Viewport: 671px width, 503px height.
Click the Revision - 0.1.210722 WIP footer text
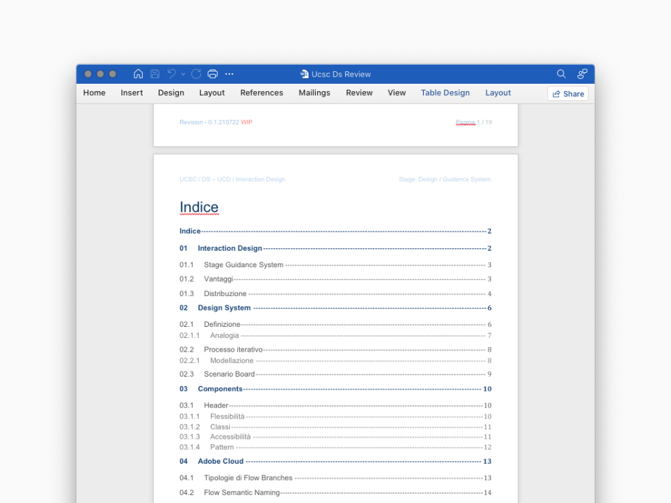pyautogui.click(x=216, y=122)
